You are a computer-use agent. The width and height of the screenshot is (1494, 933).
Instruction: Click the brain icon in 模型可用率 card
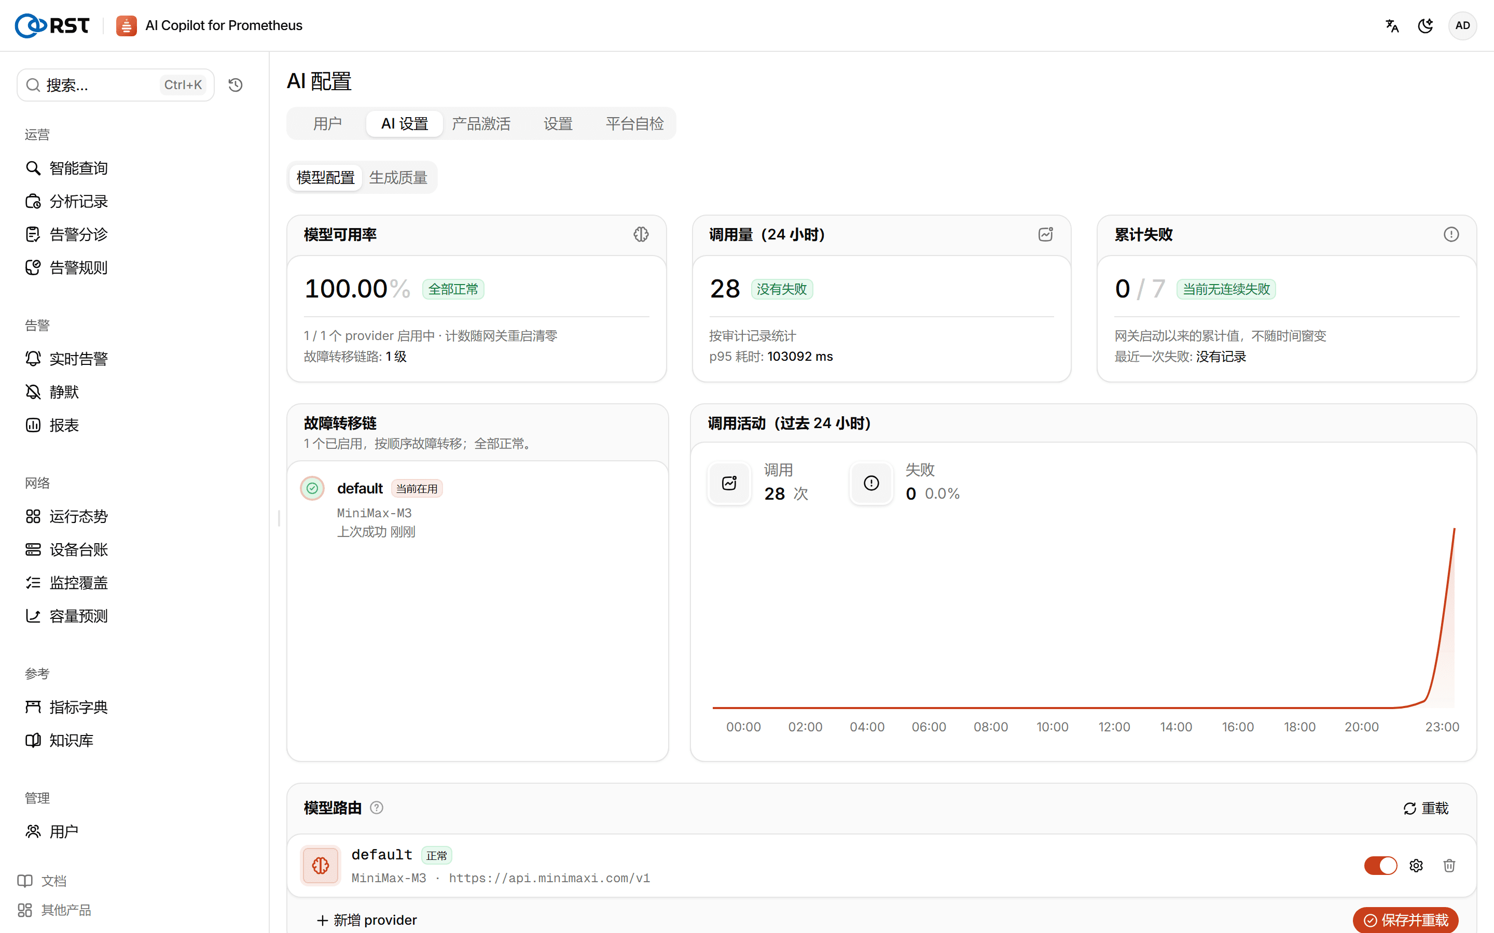[x=641, y=234]
